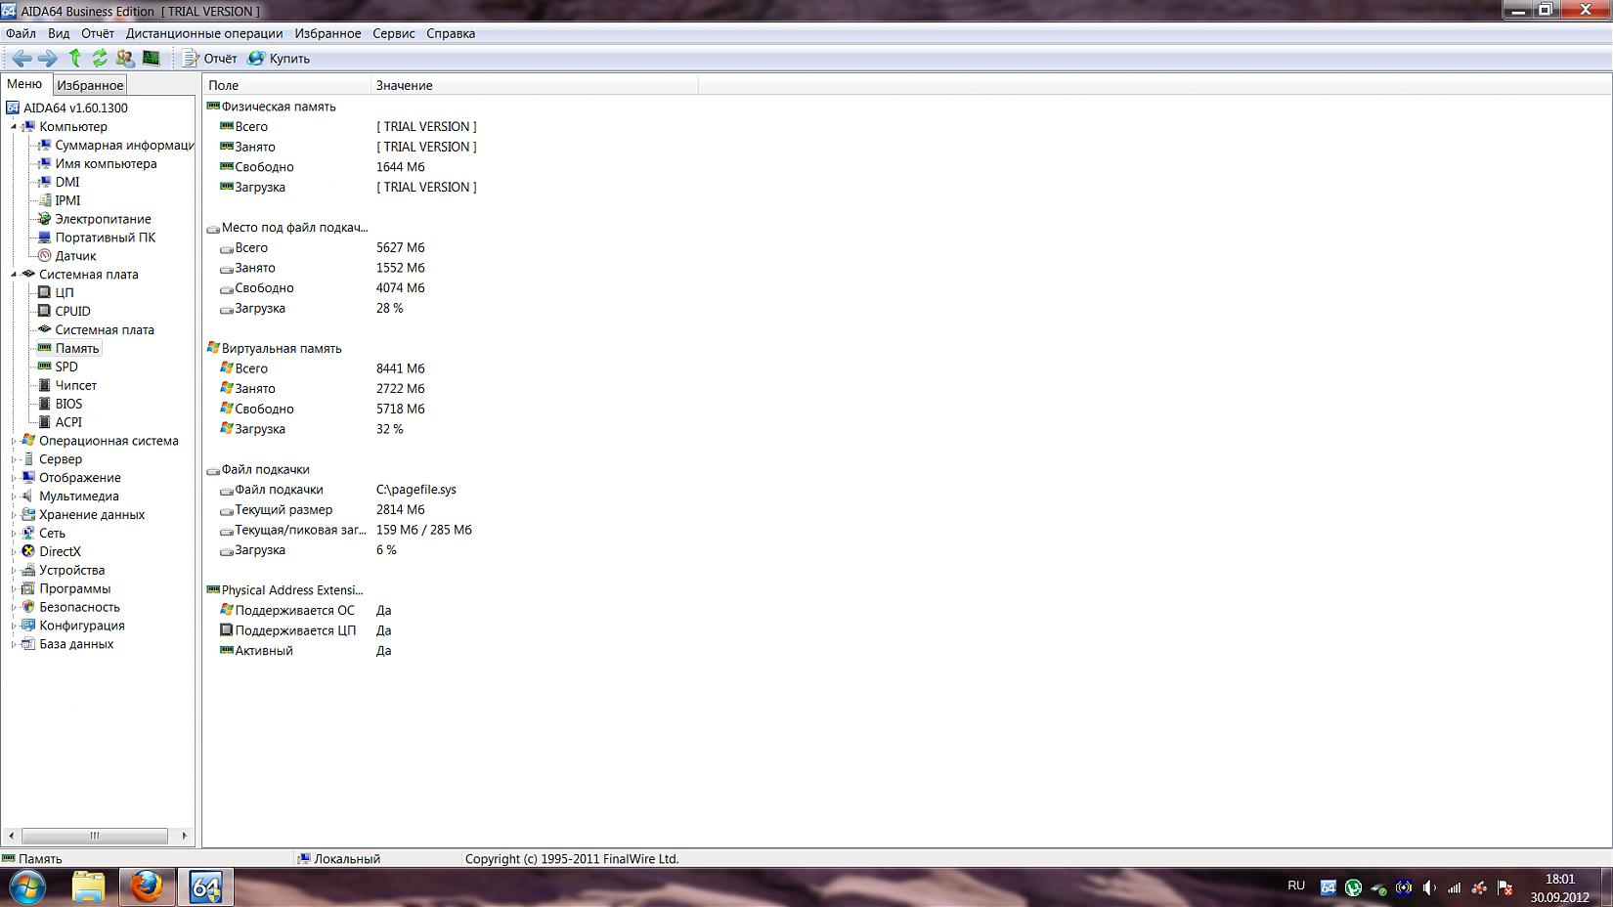Switch to the Меню tab
The image size is (1613, 907).
pyautogui.click(x=24, y=84)
